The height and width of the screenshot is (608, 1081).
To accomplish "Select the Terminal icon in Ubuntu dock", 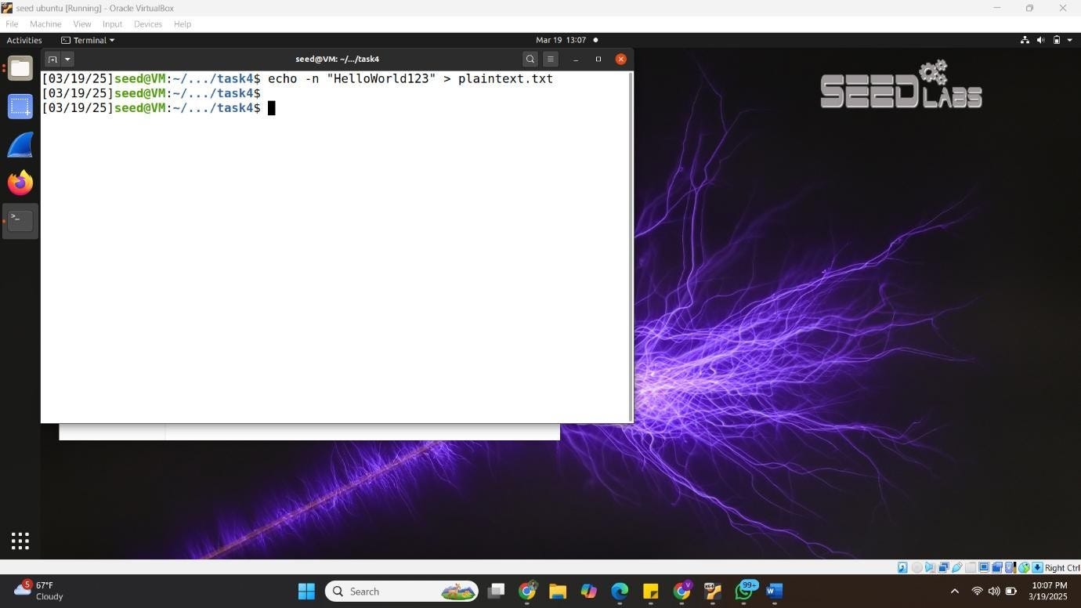I will pos(20,221).
